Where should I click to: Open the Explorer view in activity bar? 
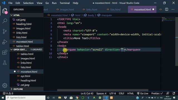point(5,11)
